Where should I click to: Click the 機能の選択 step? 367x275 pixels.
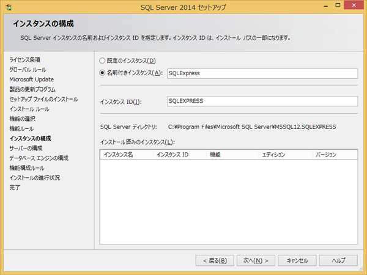click(23, 119)
